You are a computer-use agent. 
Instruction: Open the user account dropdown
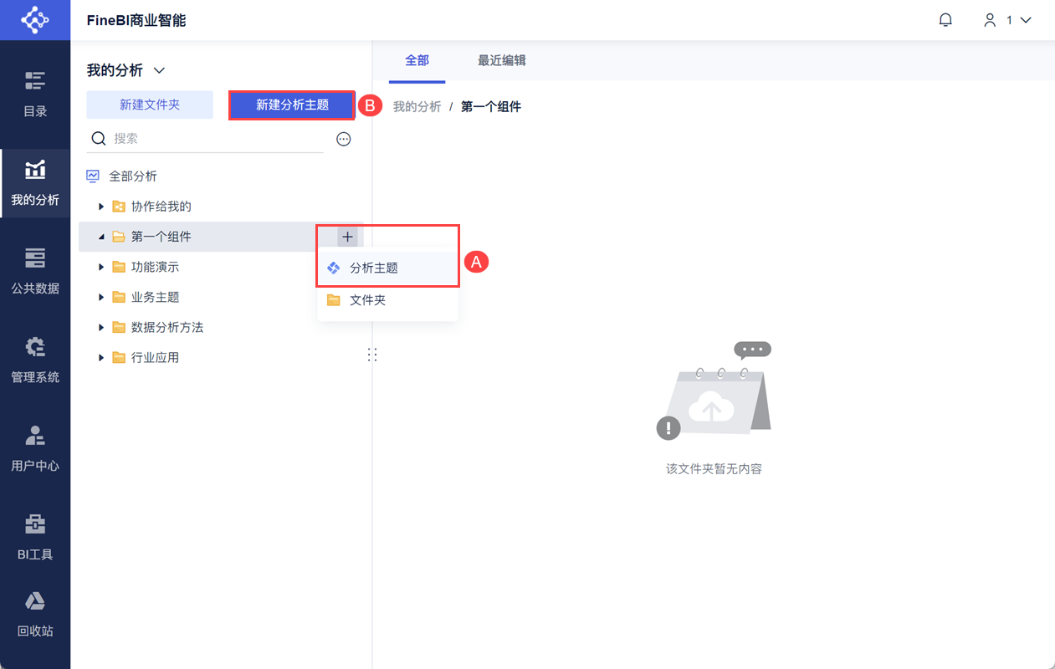click(x=1007, y=20)
